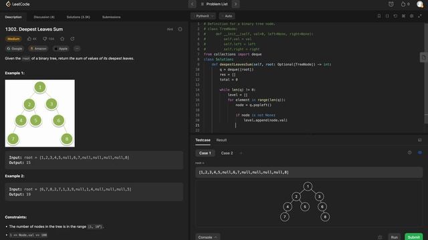Click the Example 1 tree image
The width and height of the screenshot is (428, 240).
tap(40, 113)
